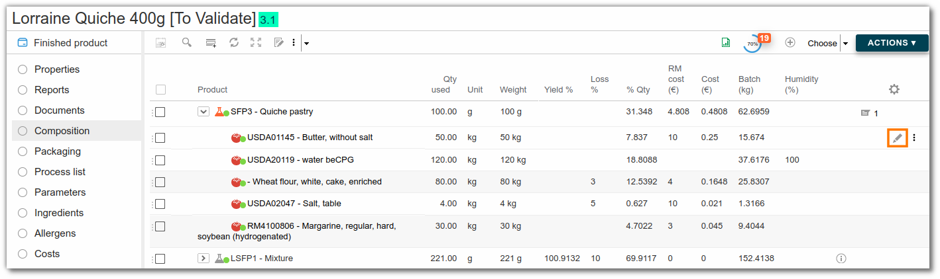Click the pencil edit icon on Butter row

[897, 138]
